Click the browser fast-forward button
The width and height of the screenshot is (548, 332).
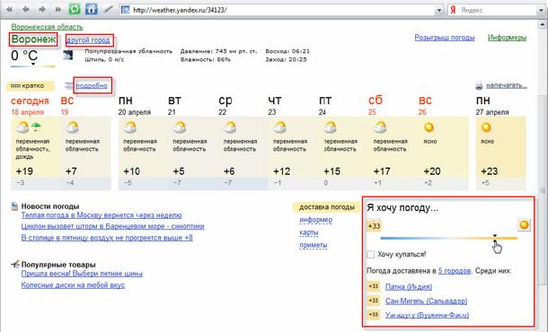pos(58,10)
